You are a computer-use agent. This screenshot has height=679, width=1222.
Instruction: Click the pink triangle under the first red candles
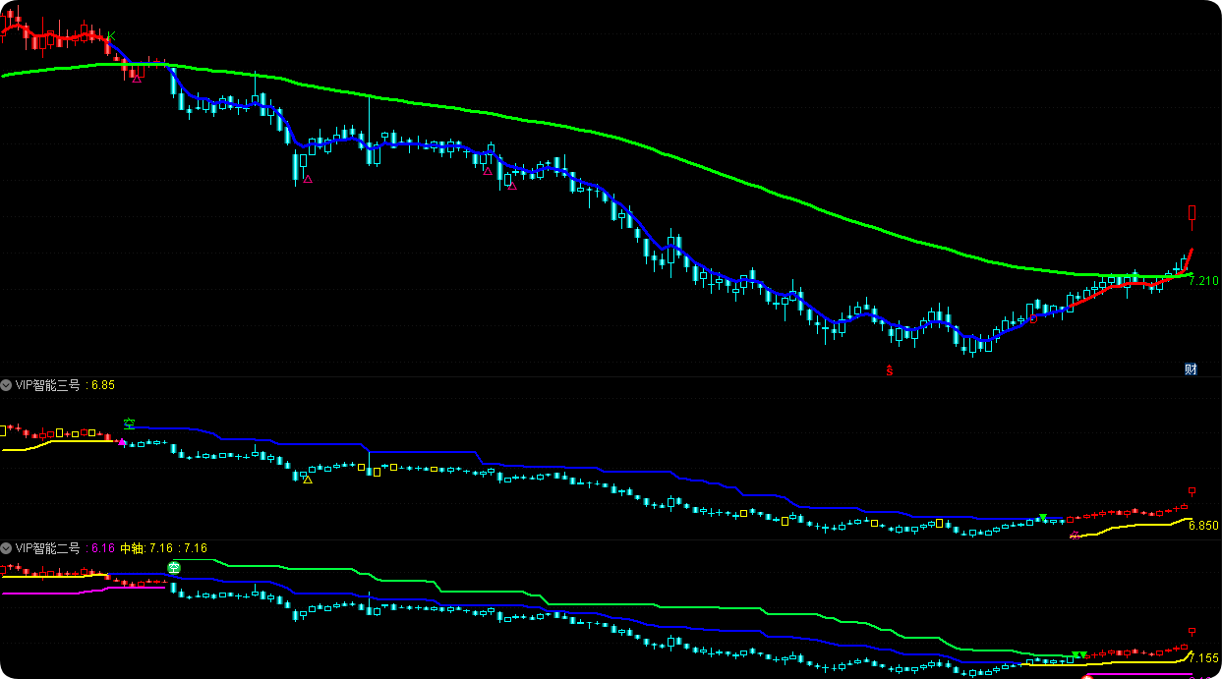(137, 78)
